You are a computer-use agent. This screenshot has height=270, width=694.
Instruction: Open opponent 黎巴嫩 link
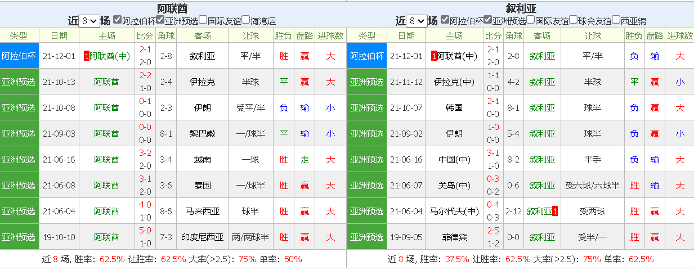[x=203, y=134]
